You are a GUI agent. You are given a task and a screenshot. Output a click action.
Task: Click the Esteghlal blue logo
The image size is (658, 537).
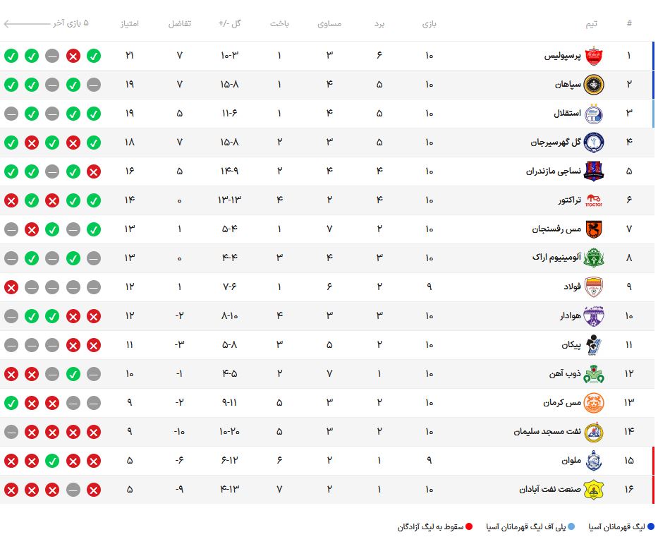pyautogui.click(x=593, y=114)
